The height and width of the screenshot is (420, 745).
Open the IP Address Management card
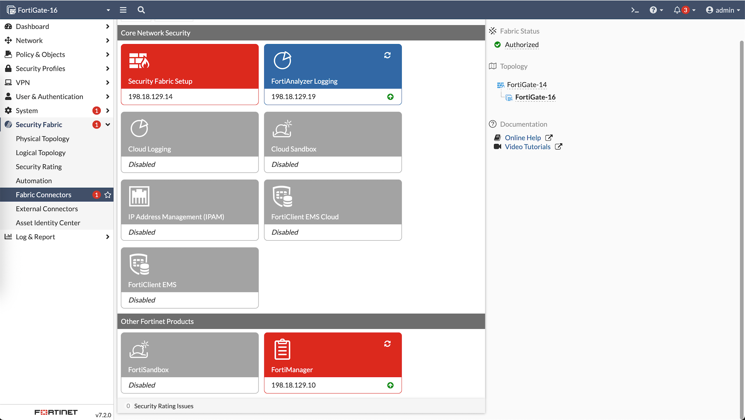tap(189, 210)
